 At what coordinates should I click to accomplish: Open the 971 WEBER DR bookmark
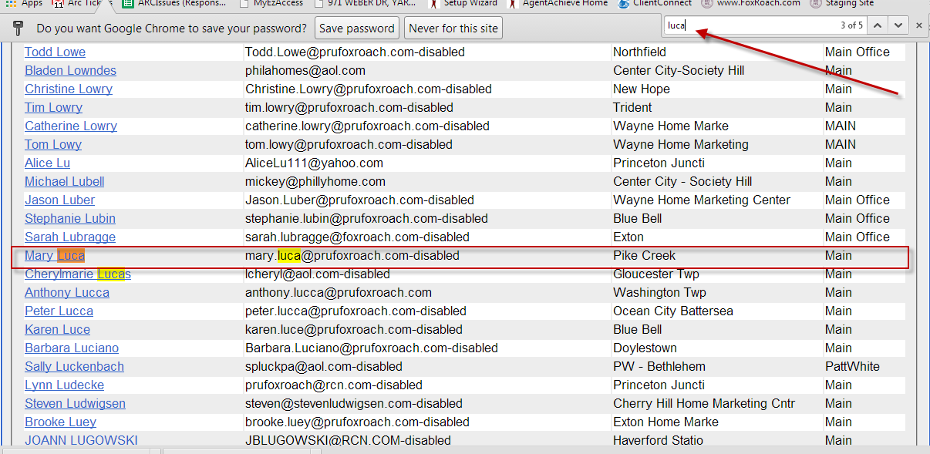coord(365,3)
